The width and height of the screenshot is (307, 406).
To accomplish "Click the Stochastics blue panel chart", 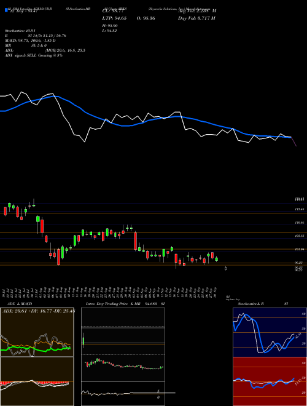I will pyautogui.click(x=270, y=332).
